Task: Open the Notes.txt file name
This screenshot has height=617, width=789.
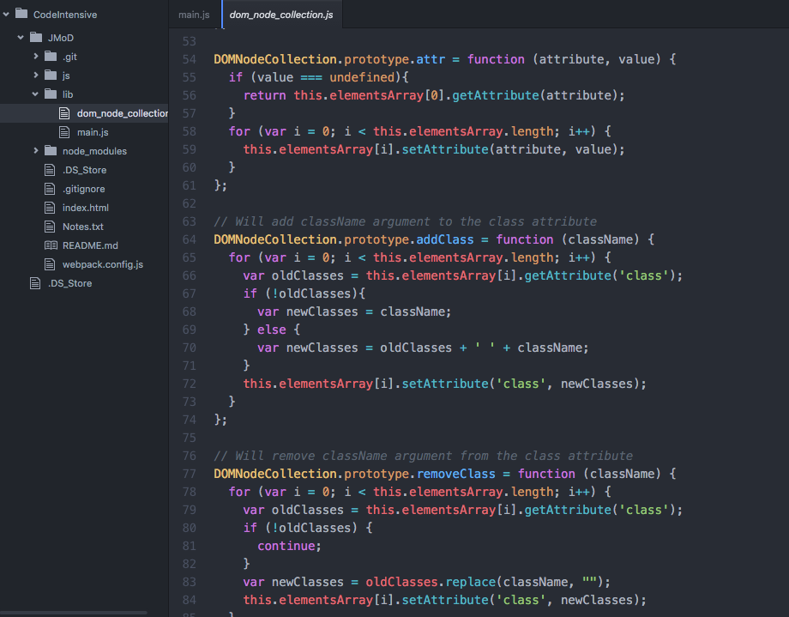Action: [83, 227]
